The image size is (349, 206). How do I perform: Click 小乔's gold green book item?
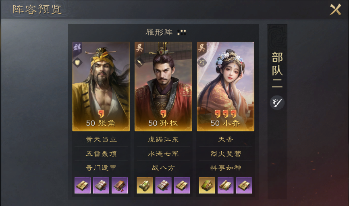207,185
